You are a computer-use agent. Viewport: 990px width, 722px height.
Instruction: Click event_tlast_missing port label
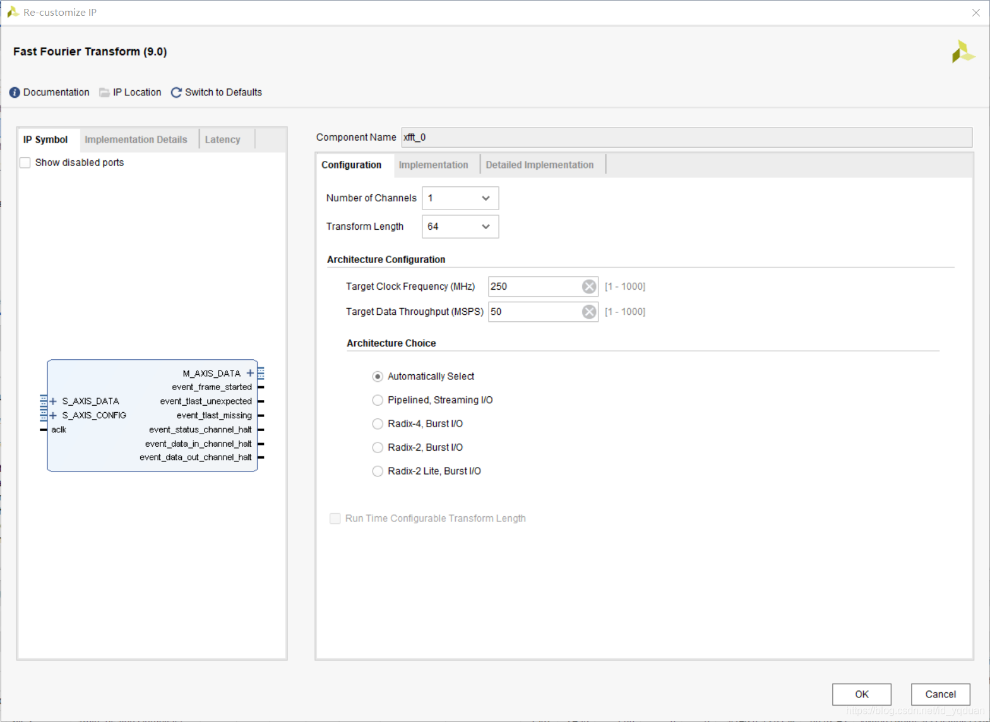tap(214, 415)
